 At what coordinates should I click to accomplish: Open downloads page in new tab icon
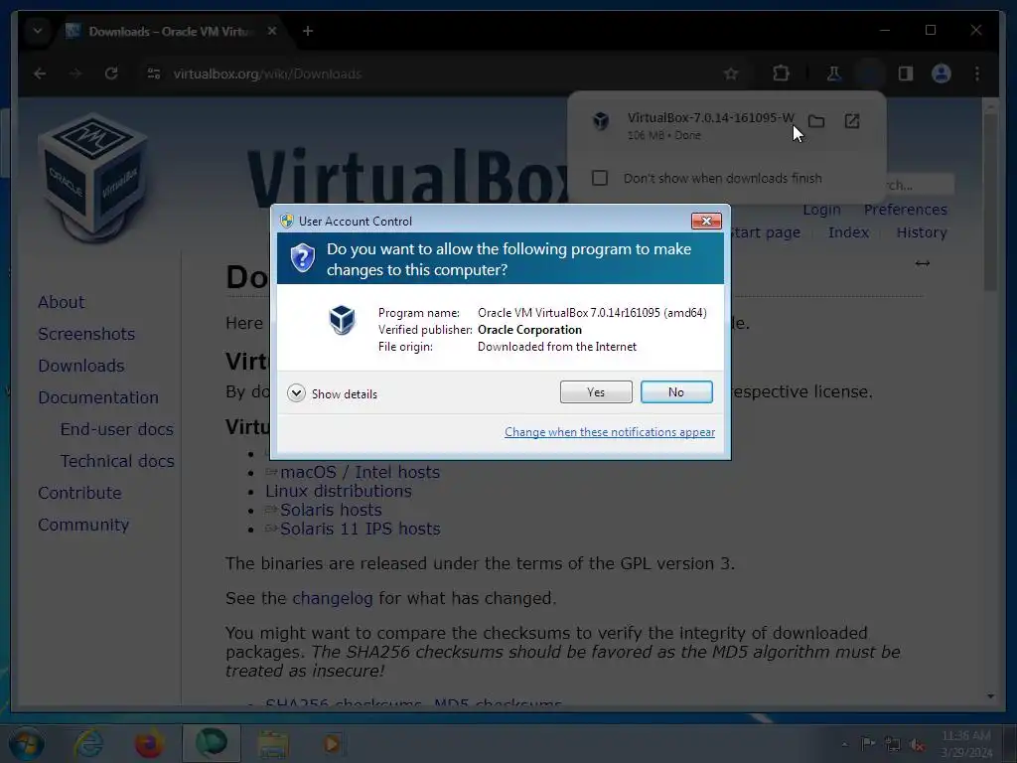click(852, 121)
